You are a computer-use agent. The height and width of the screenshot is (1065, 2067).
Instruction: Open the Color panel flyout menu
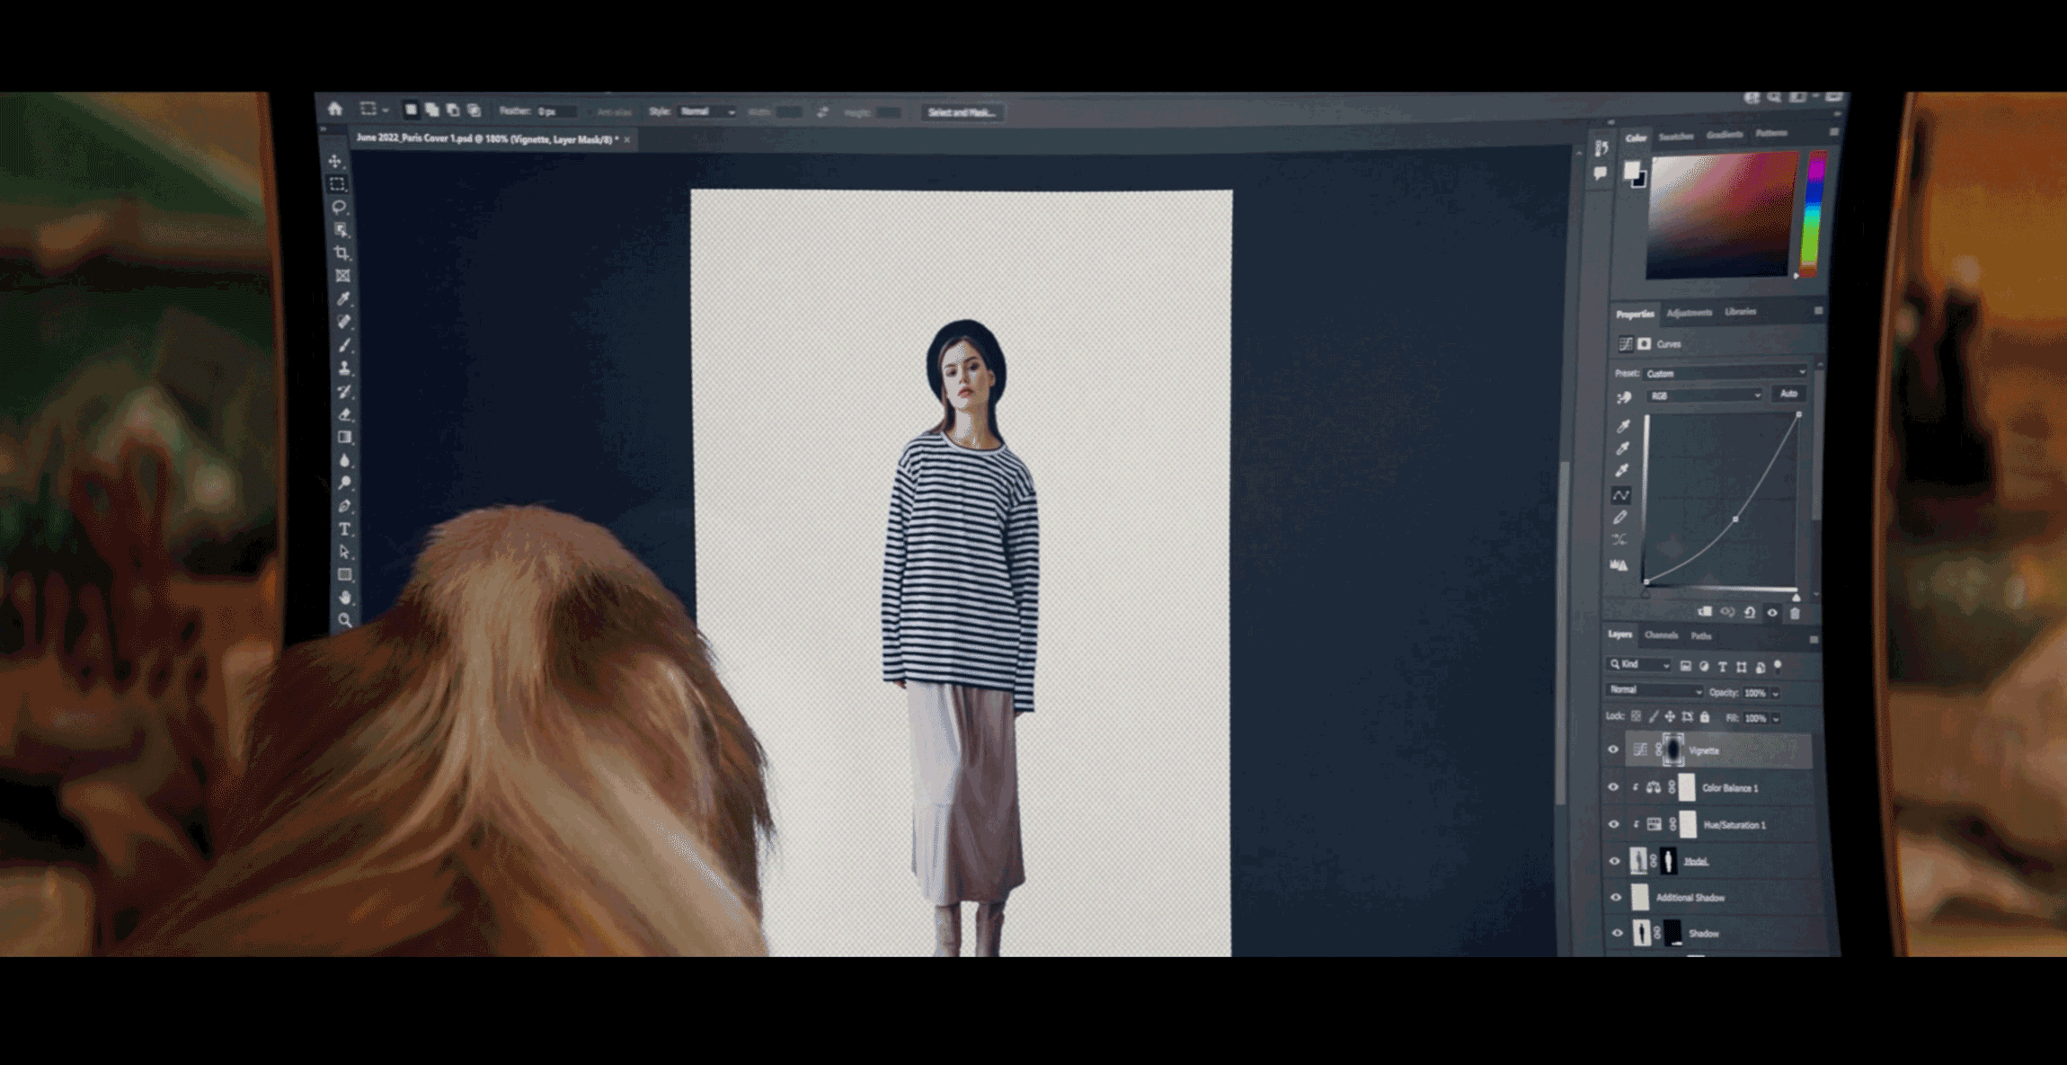(1833, 132)
